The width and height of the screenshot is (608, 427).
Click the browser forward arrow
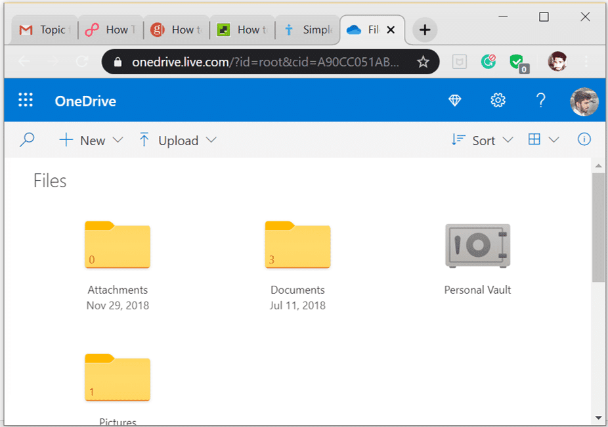click(53, 61)
